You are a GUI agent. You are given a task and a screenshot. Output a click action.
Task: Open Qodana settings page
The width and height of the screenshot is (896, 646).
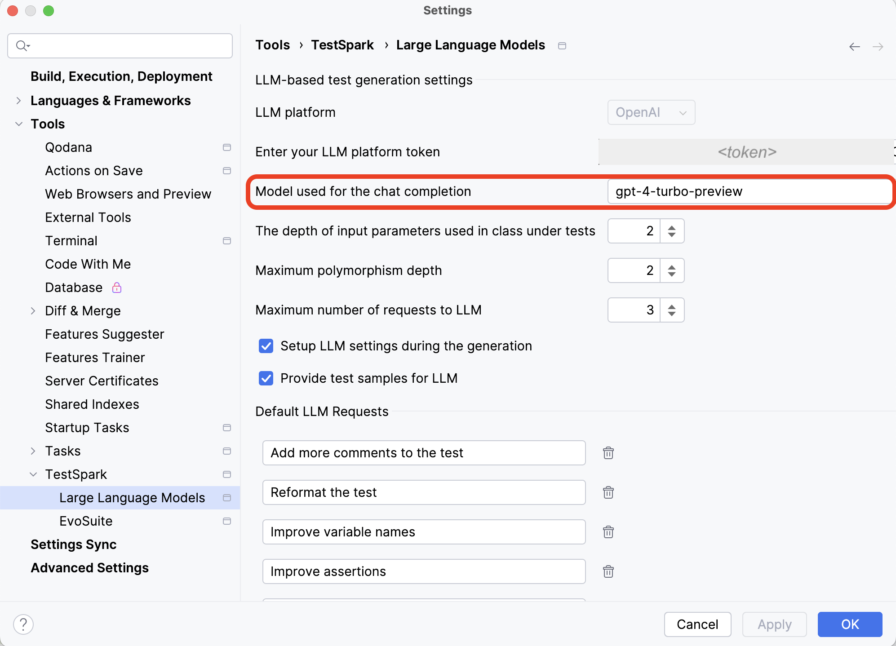point(68,147)
